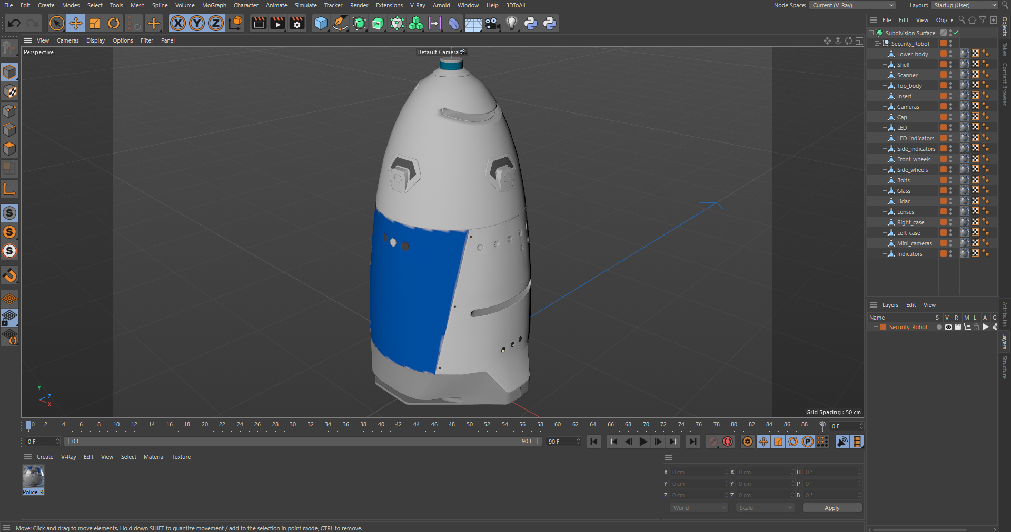Click the Camera object icon
This screenshot has height=532, width=1011.
pos(492,23)
